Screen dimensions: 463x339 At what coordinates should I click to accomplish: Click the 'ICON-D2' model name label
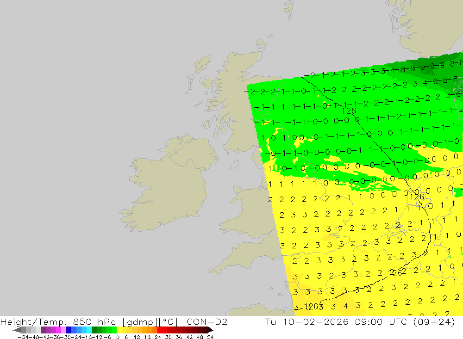tap(206, 321)
